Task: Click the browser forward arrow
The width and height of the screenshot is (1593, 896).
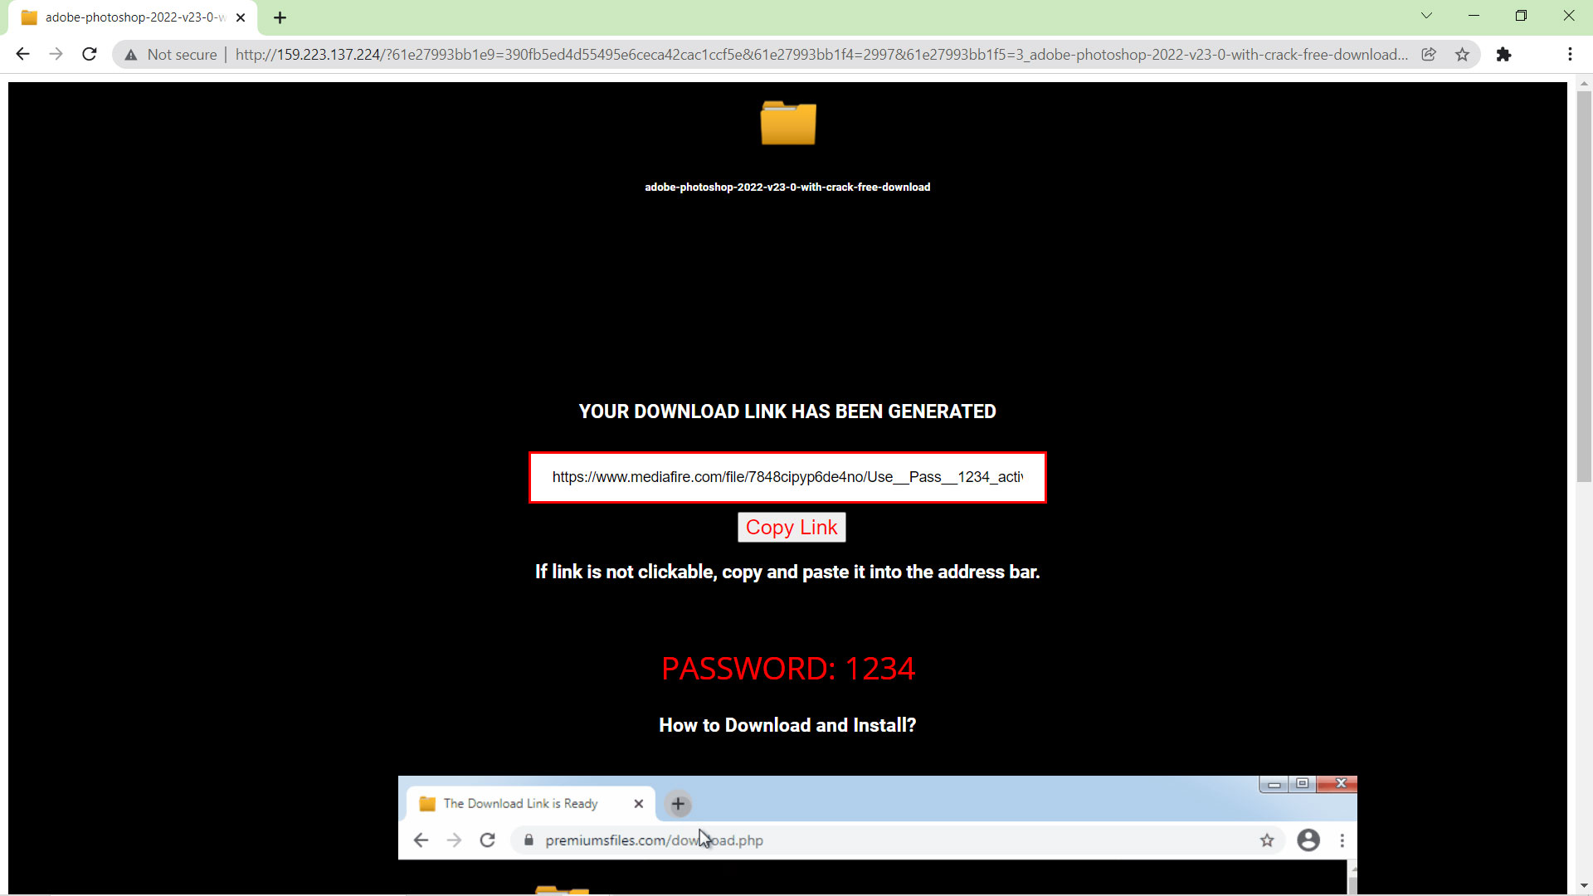Action: pyautogui.click(x=56, y=54)
